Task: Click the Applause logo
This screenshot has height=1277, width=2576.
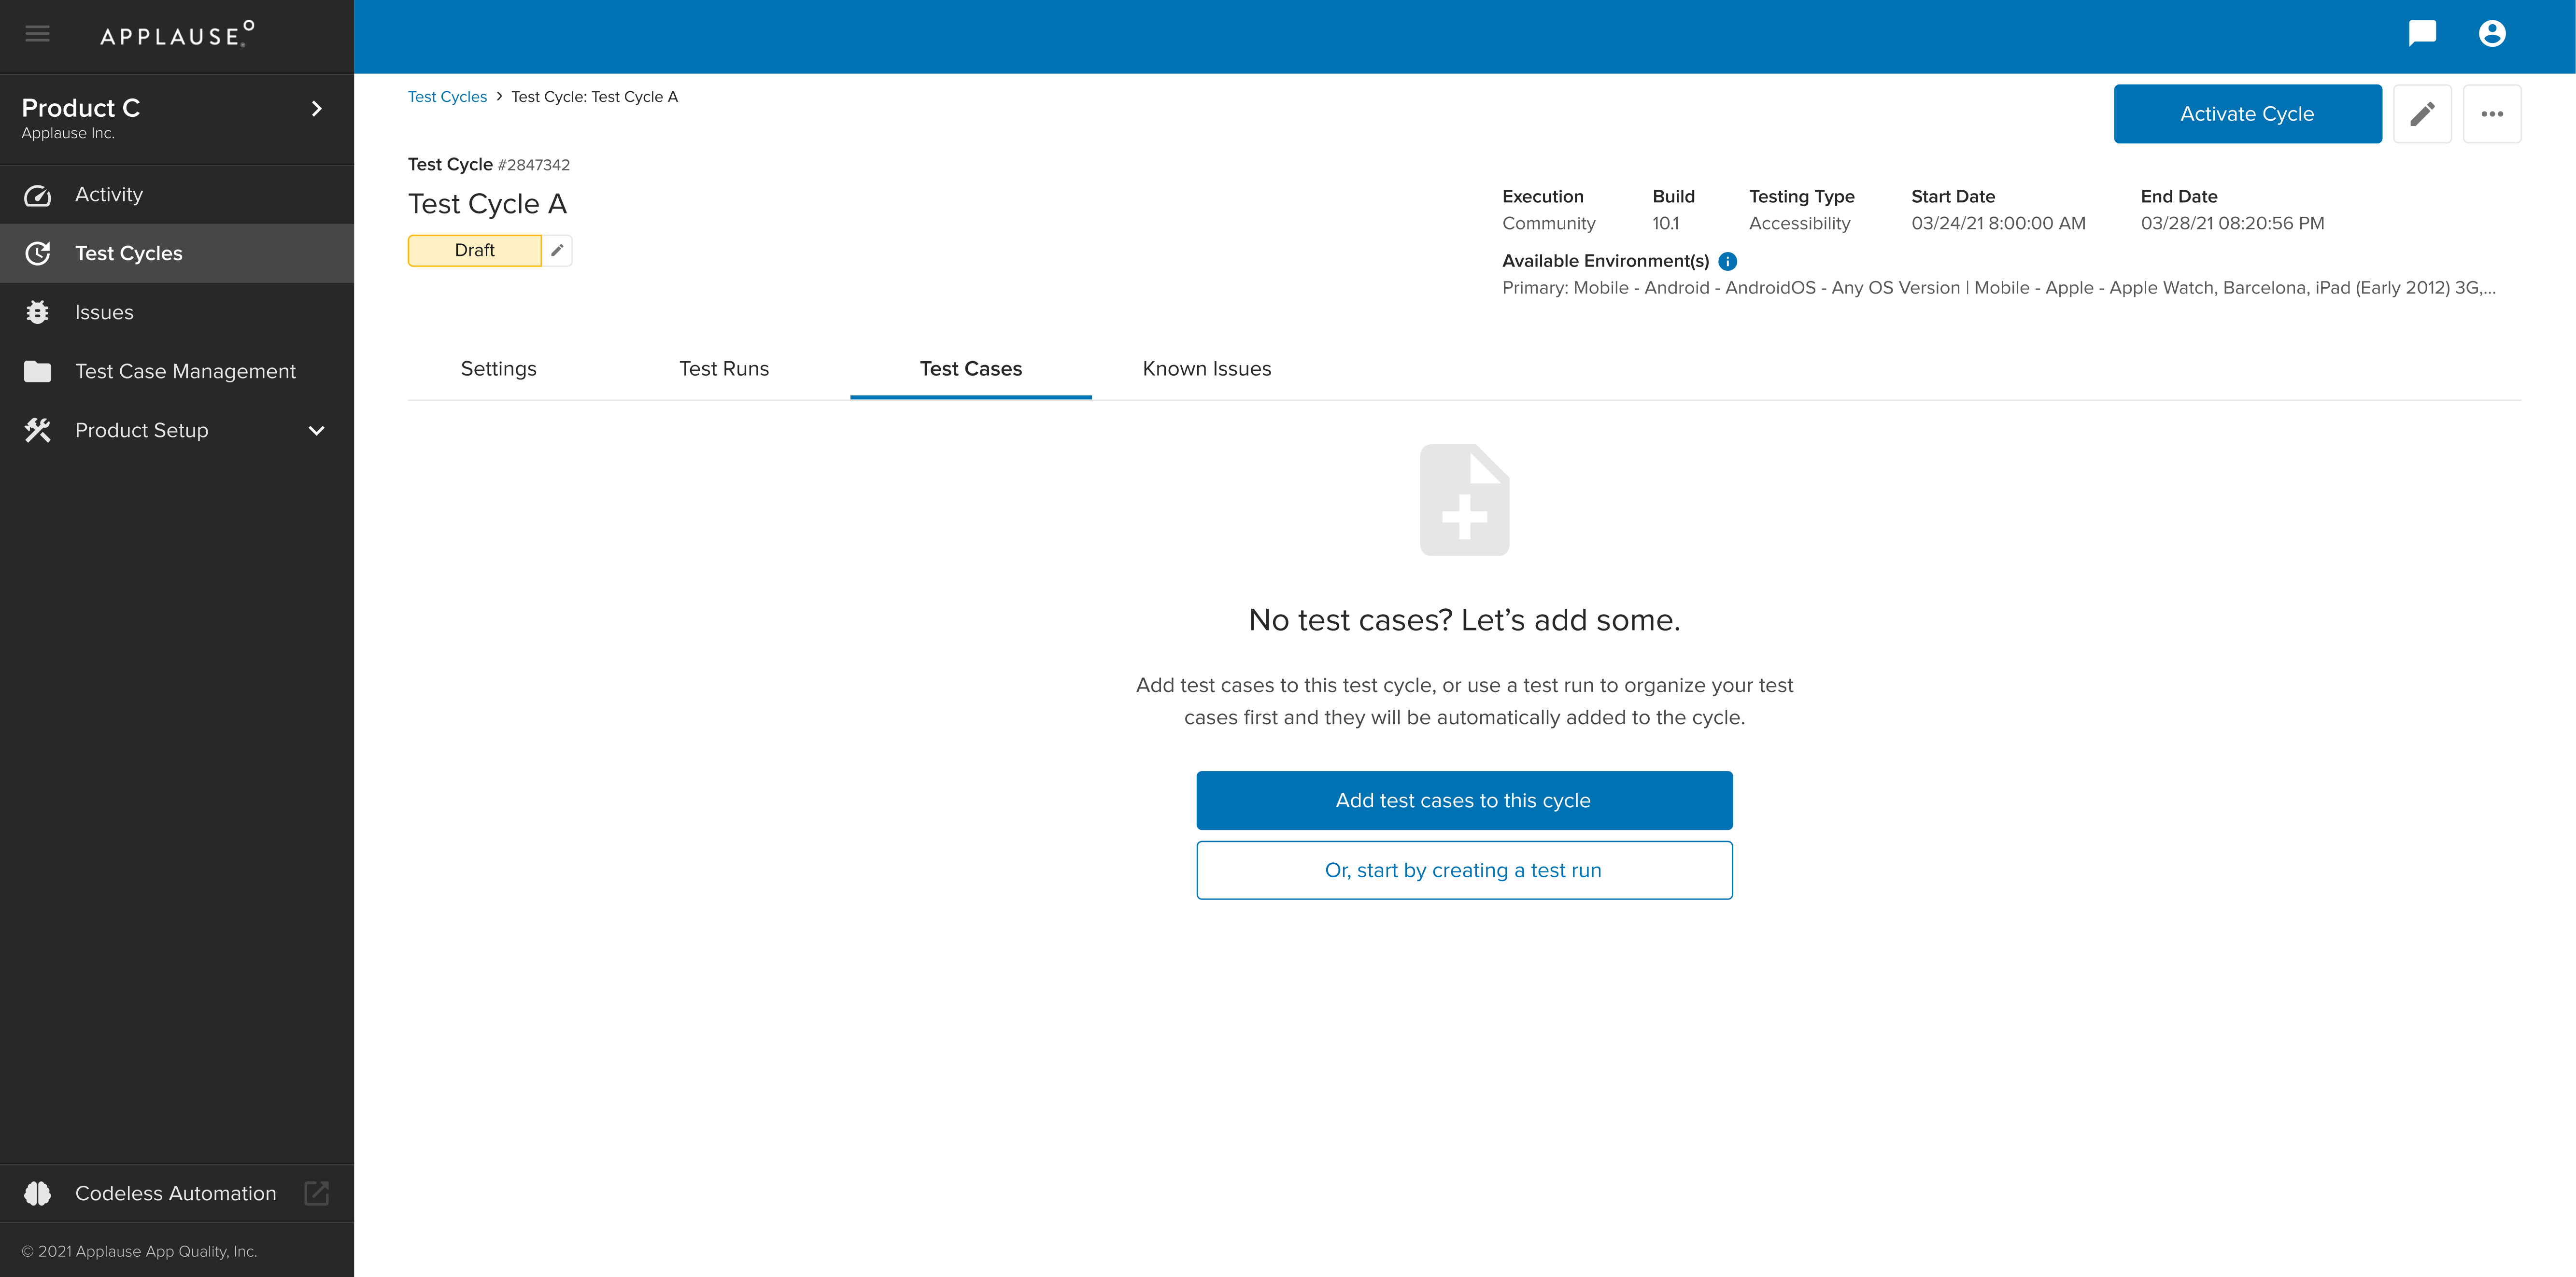Action: point(177,35)
